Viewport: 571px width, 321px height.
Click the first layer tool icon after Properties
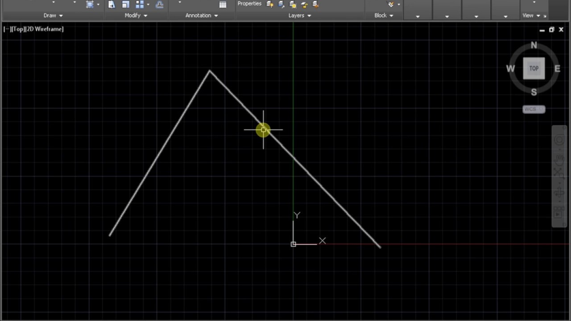point(269,4)
